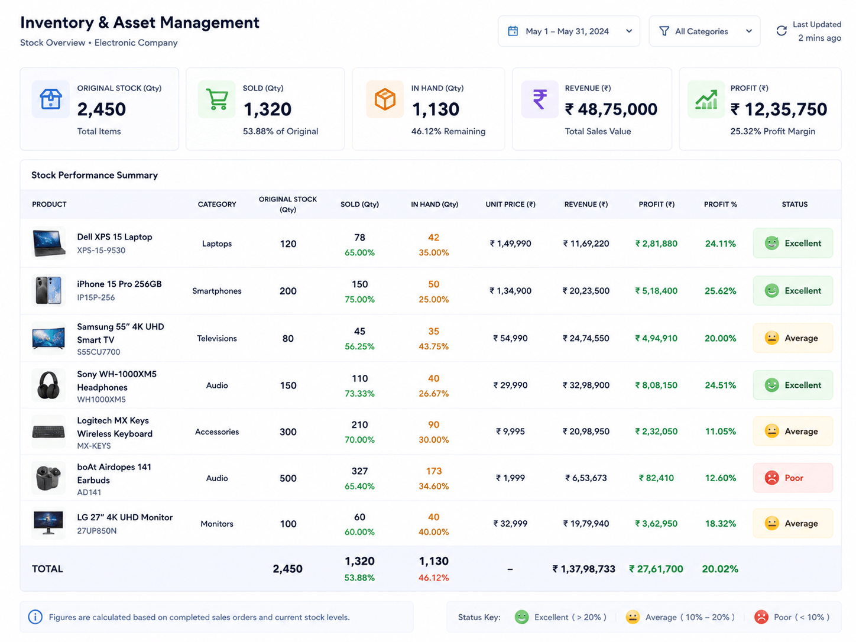Viewport: 856px width, 642px height.
Task: Sort by UNIT PRICE column header
Action: point(511,205)
